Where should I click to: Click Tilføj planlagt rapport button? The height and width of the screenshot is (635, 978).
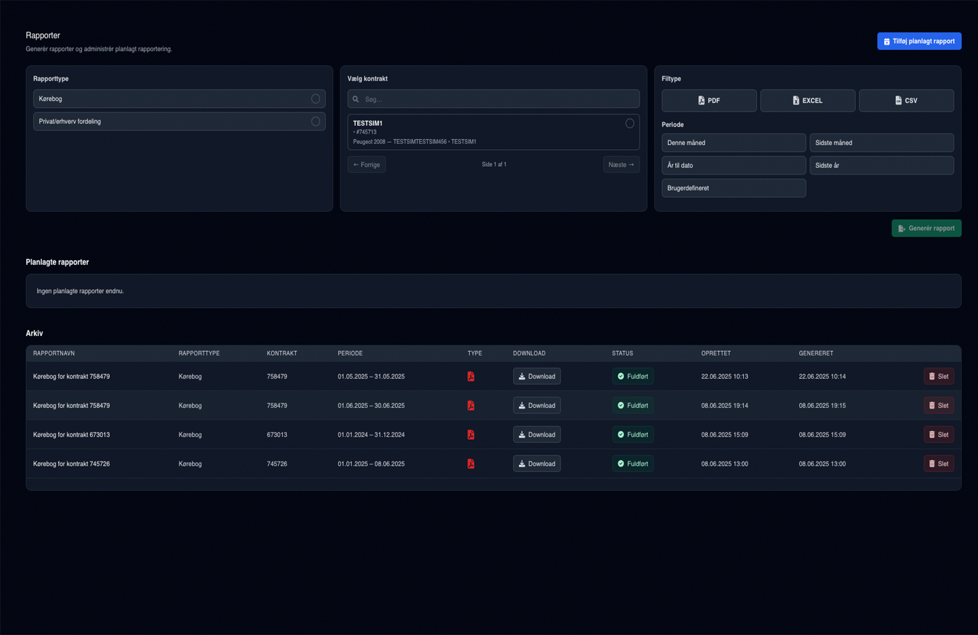pos(919,41)
